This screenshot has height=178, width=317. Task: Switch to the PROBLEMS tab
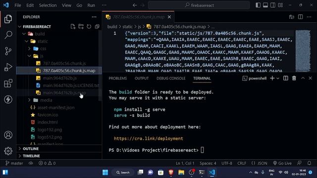(118, 78)
